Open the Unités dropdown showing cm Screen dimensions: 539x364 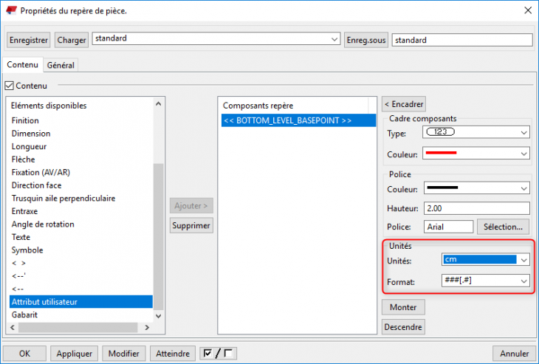coord(484,260)
